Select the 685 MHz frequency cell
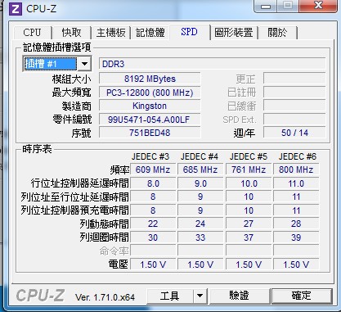Screen dimensions: 341x312 click(x=200, y=170)
